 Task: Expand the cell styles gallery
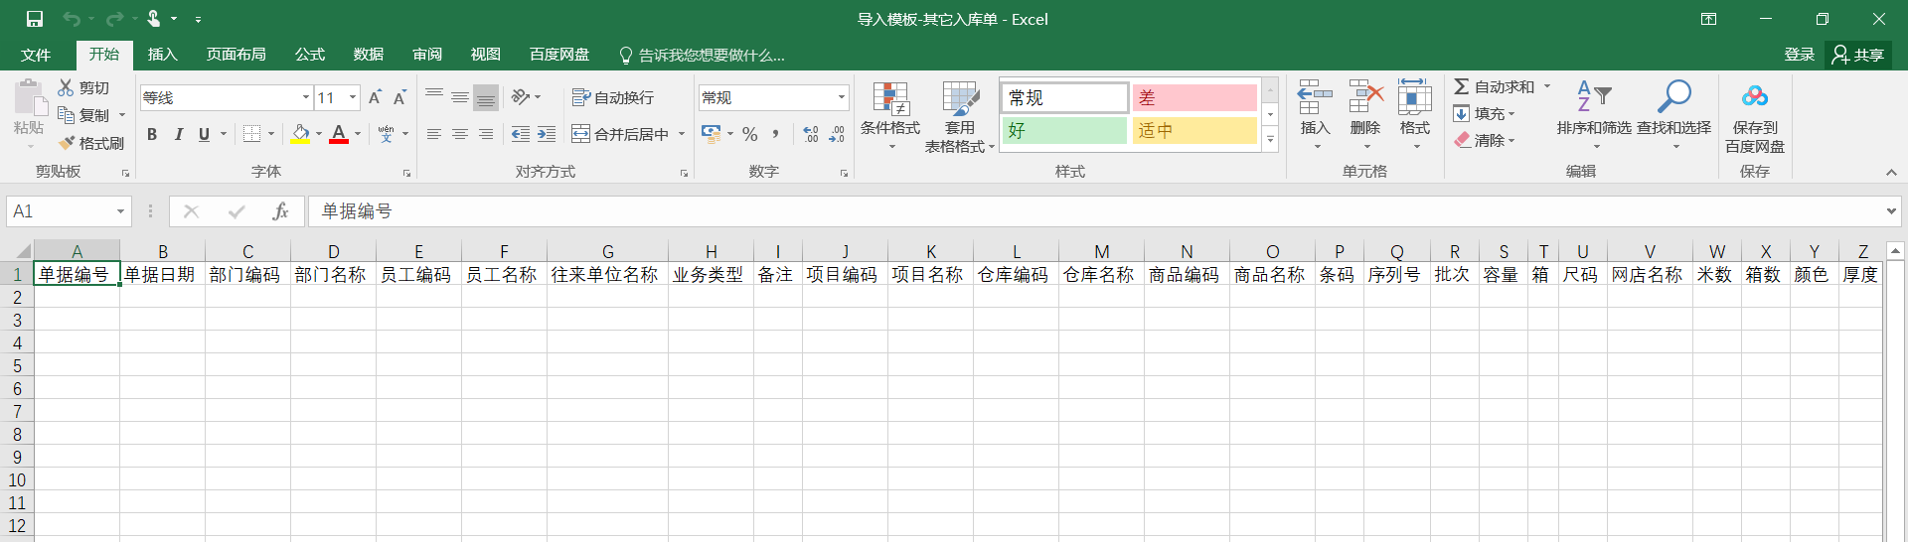(1270, 140)
